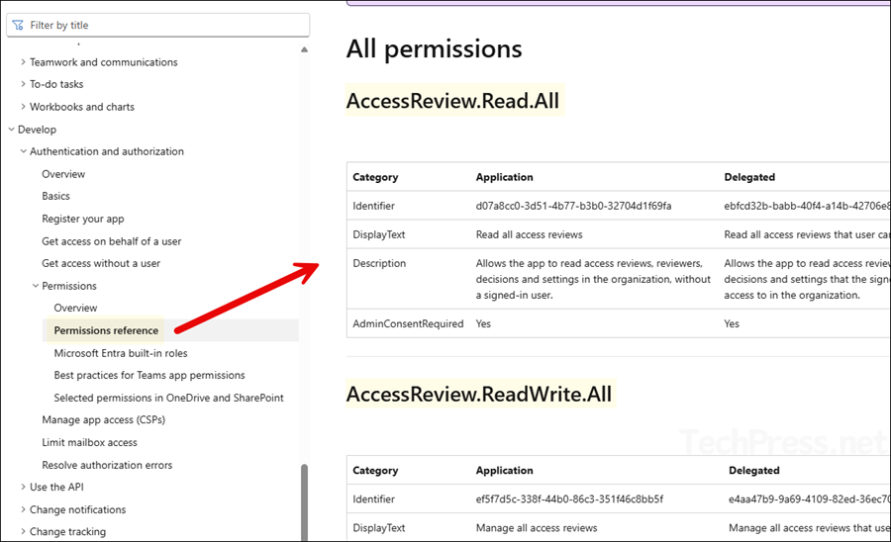The height and width of the screenshot is (542, 891).
Task: Open Manage app access (CSPs)
Action: click(x=104, y=420)
